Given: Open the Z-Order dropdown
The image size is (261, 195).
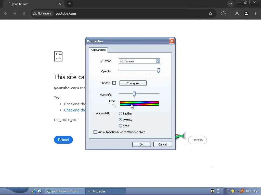Looking at the screenshot, I should click(158, 61).
